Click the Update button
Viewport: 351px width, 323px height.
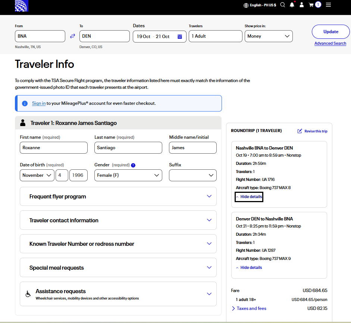(x=330, y=32)
